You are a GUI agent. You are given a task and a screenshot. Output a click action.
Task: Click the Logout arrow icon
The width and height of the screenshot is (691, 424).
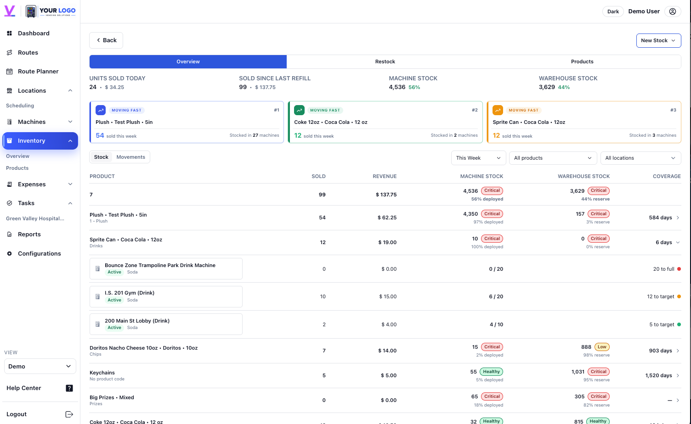tap(69, 414)
